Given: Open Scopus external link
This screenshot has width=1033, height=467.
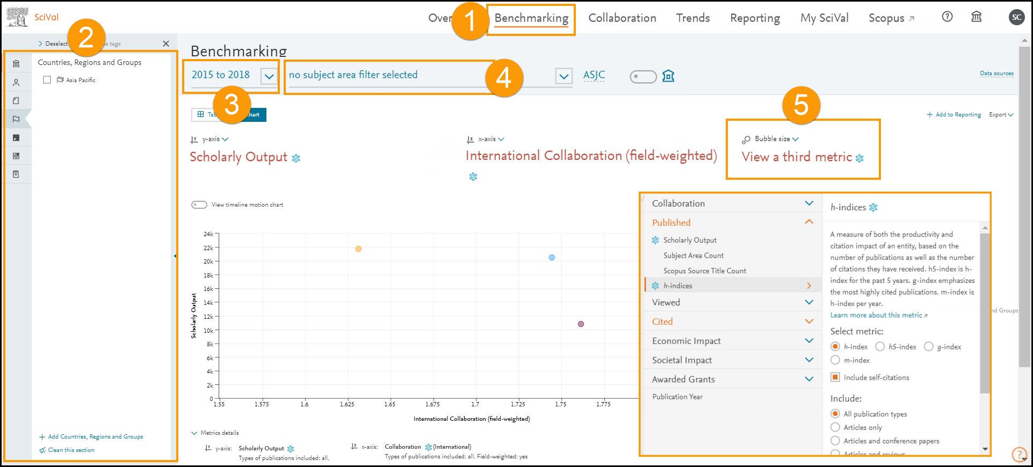Looking at the screenshot, I should pos(891,18).
